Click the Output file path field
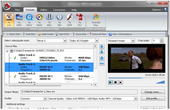 point(79,92)
